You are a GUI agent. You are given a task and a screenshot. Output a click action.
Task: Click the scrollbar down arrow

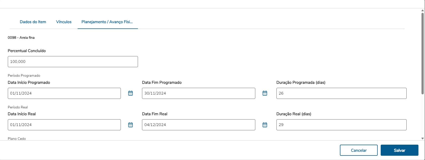click(422, 138)
